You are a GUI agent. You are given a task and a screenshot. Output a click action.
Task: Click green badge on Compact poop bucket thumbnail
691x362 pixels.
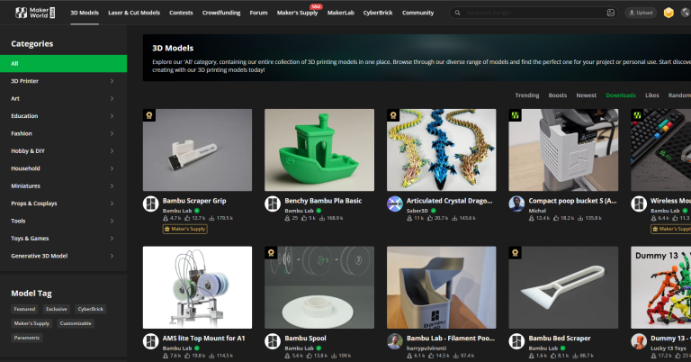coord(515,115)
